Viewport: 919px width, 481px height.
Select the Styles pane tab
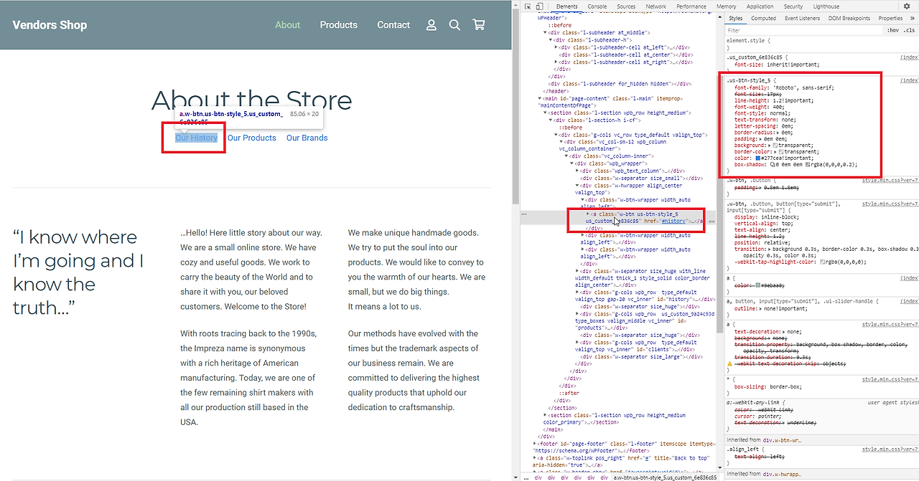click(x=736, y=19)
